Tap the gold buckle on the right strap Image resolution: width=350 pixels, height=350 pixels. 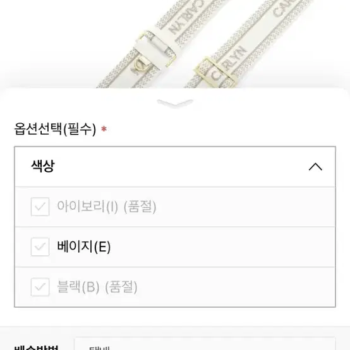[215, 72]
